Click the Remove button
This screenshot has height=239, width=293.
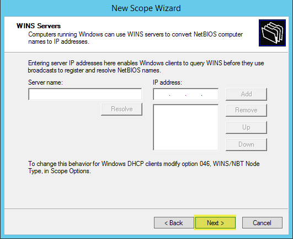pos(246,110)
